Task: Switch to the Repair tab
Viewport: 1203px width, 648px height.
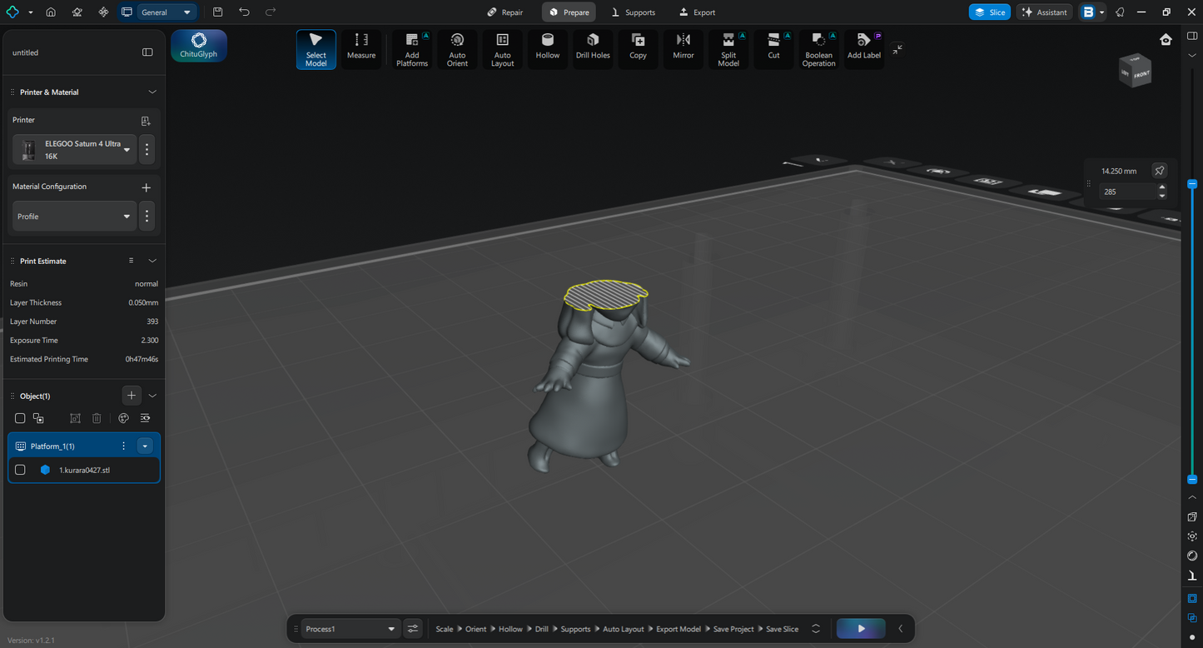Action: (505, 12)
